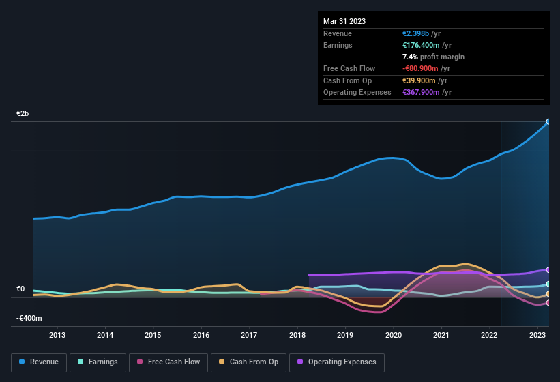
Task: Click the €367.900m operating expenses value
Action: (x=421, y=93)
